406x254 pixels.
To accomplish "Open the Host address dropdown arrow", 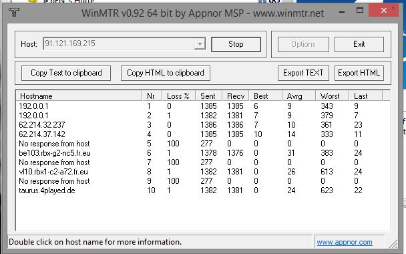I will pyautogui.click(x=200, y=44).
